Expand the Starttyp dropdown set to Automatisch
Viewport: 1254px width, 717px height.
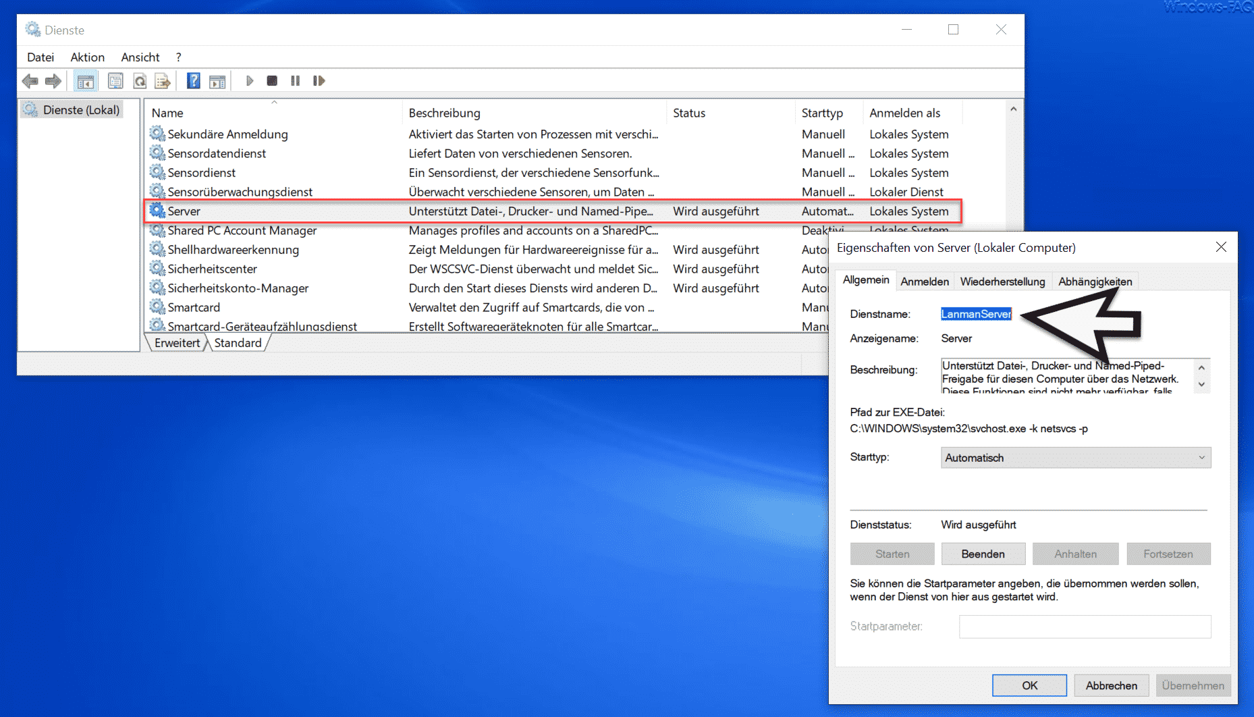pos(1075,458)
